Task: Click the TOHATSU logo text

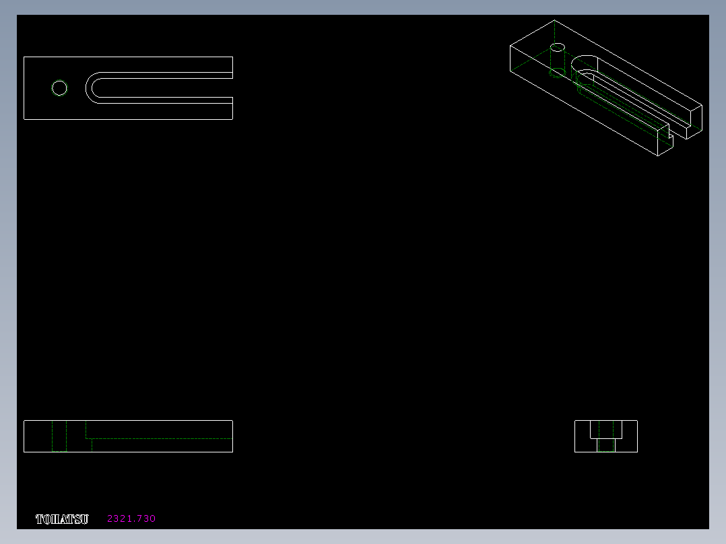Action: [62, 519]
